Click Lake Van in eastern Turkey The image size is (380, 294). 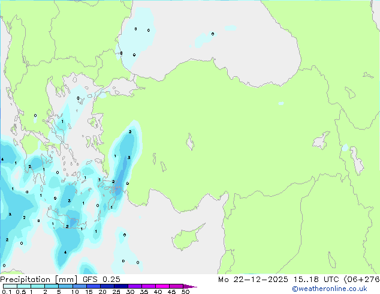pos(321,140)
